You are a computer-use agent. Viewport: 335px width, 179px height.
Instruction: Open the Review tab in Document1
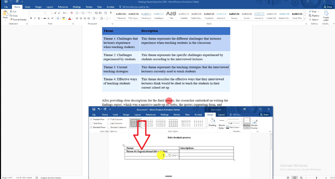click(x=177, y=114)
